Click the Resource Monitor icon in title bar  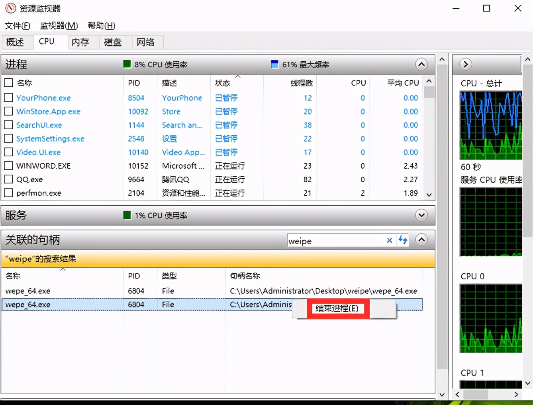tap(10, 8)
